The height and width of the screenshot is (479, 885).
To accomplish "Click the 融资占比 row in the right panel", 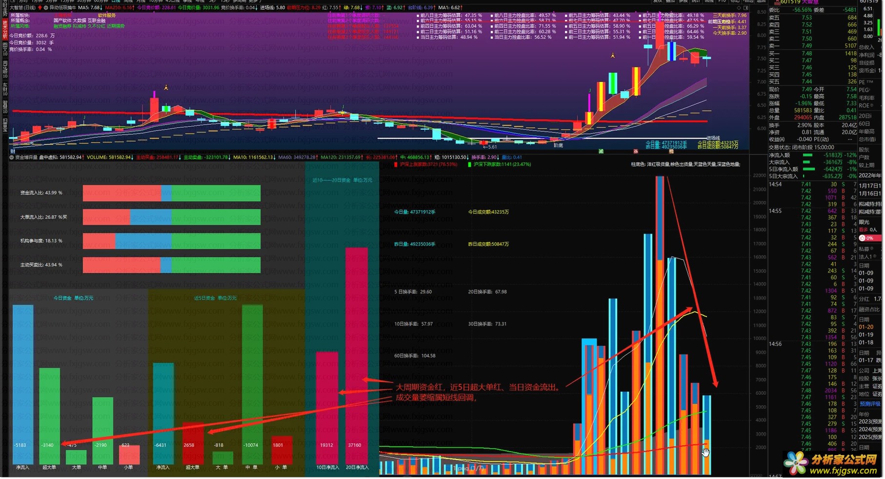I will [x=870, y=309].
